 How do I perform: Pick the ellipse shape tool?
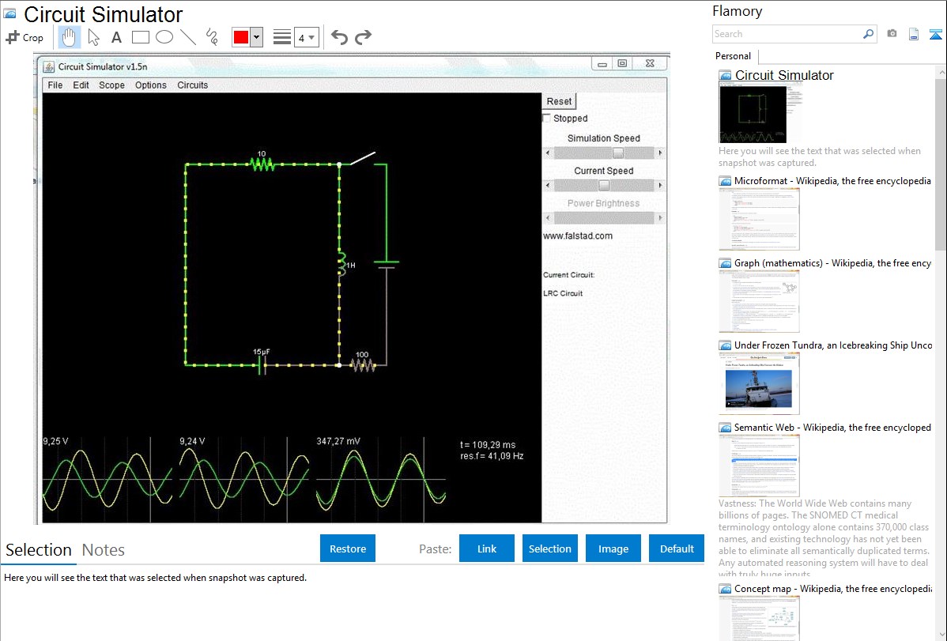[164, 37]
